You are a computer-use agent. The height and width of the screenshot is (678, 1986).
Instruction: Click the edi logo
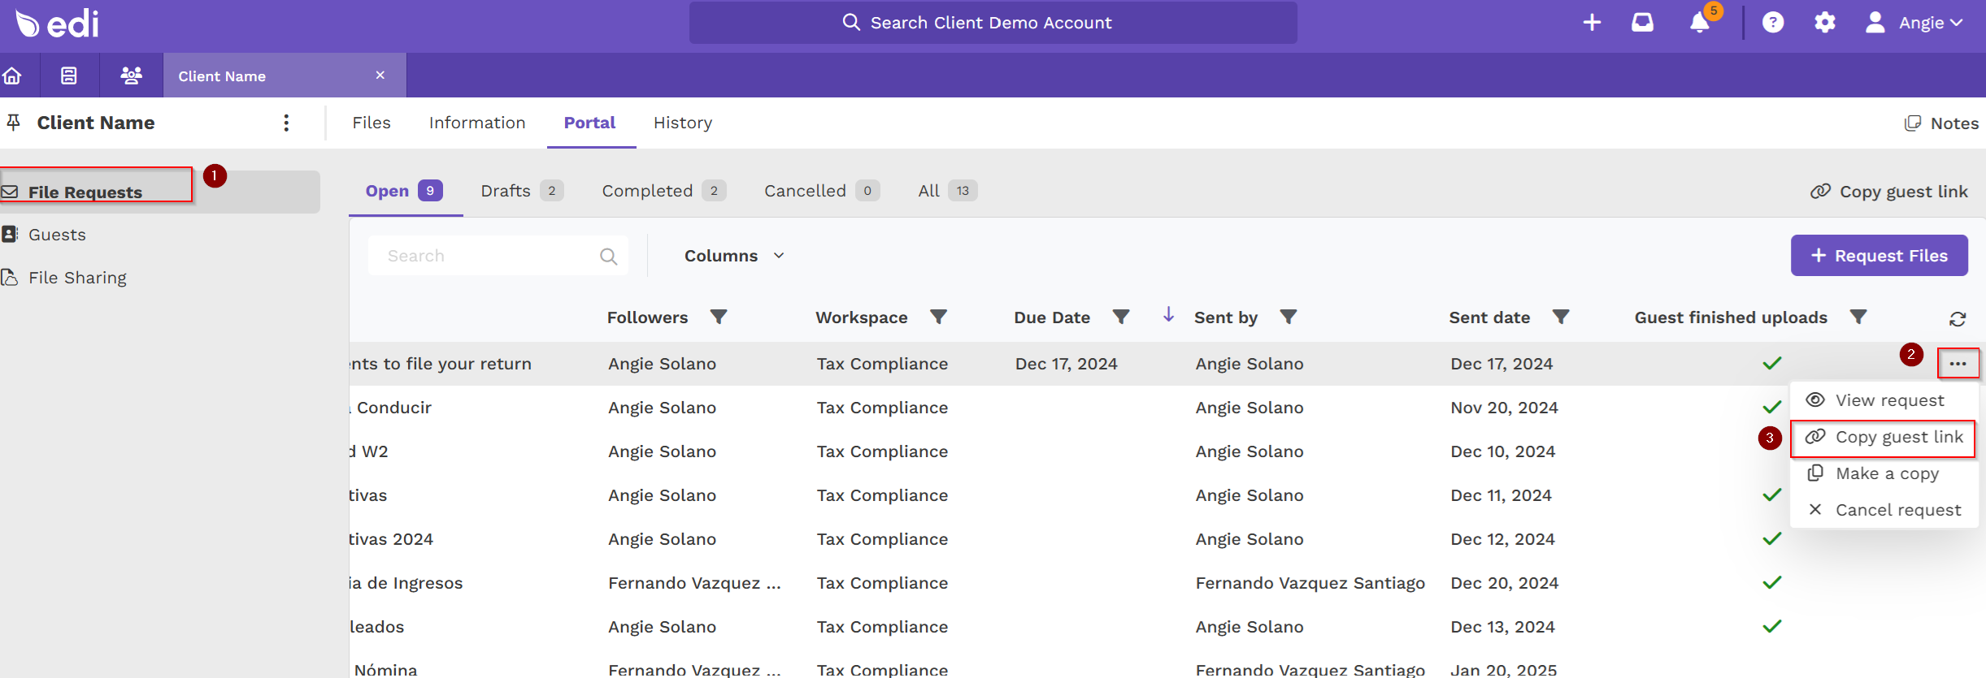[x=57, y=24]
